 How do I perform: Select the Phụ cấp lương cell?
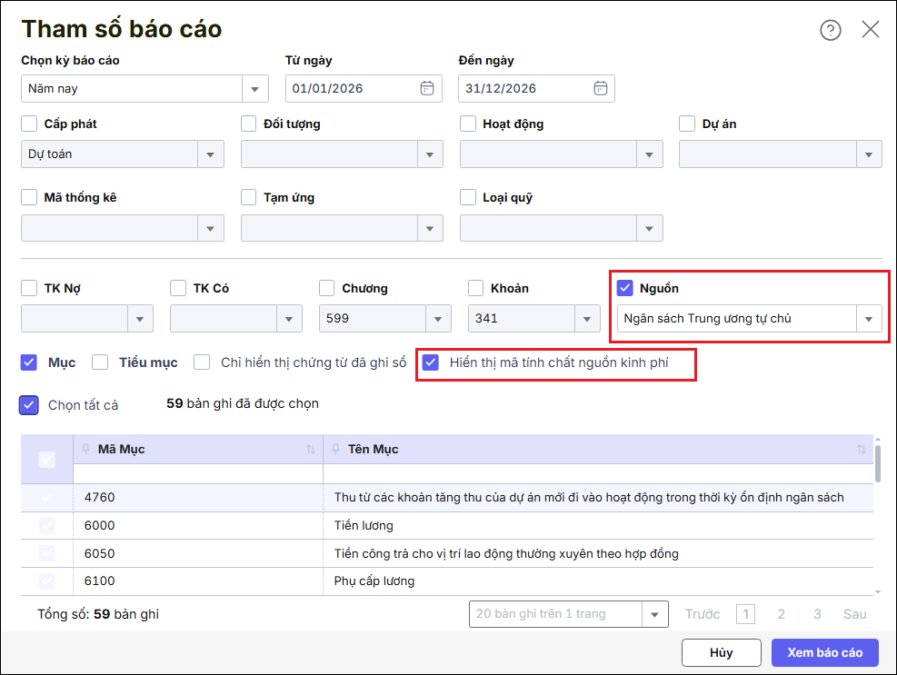[x=598, y=581]
